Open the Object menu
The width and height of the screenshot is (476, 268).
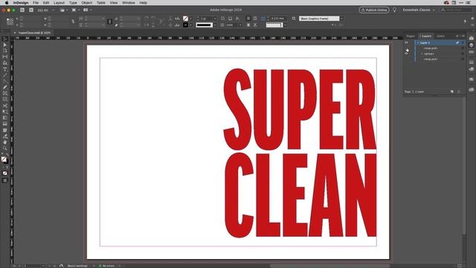86,3
